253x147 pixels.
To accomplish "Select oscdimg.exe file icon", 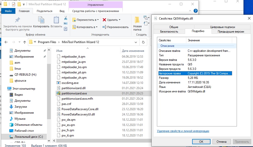I will point(59,83).
